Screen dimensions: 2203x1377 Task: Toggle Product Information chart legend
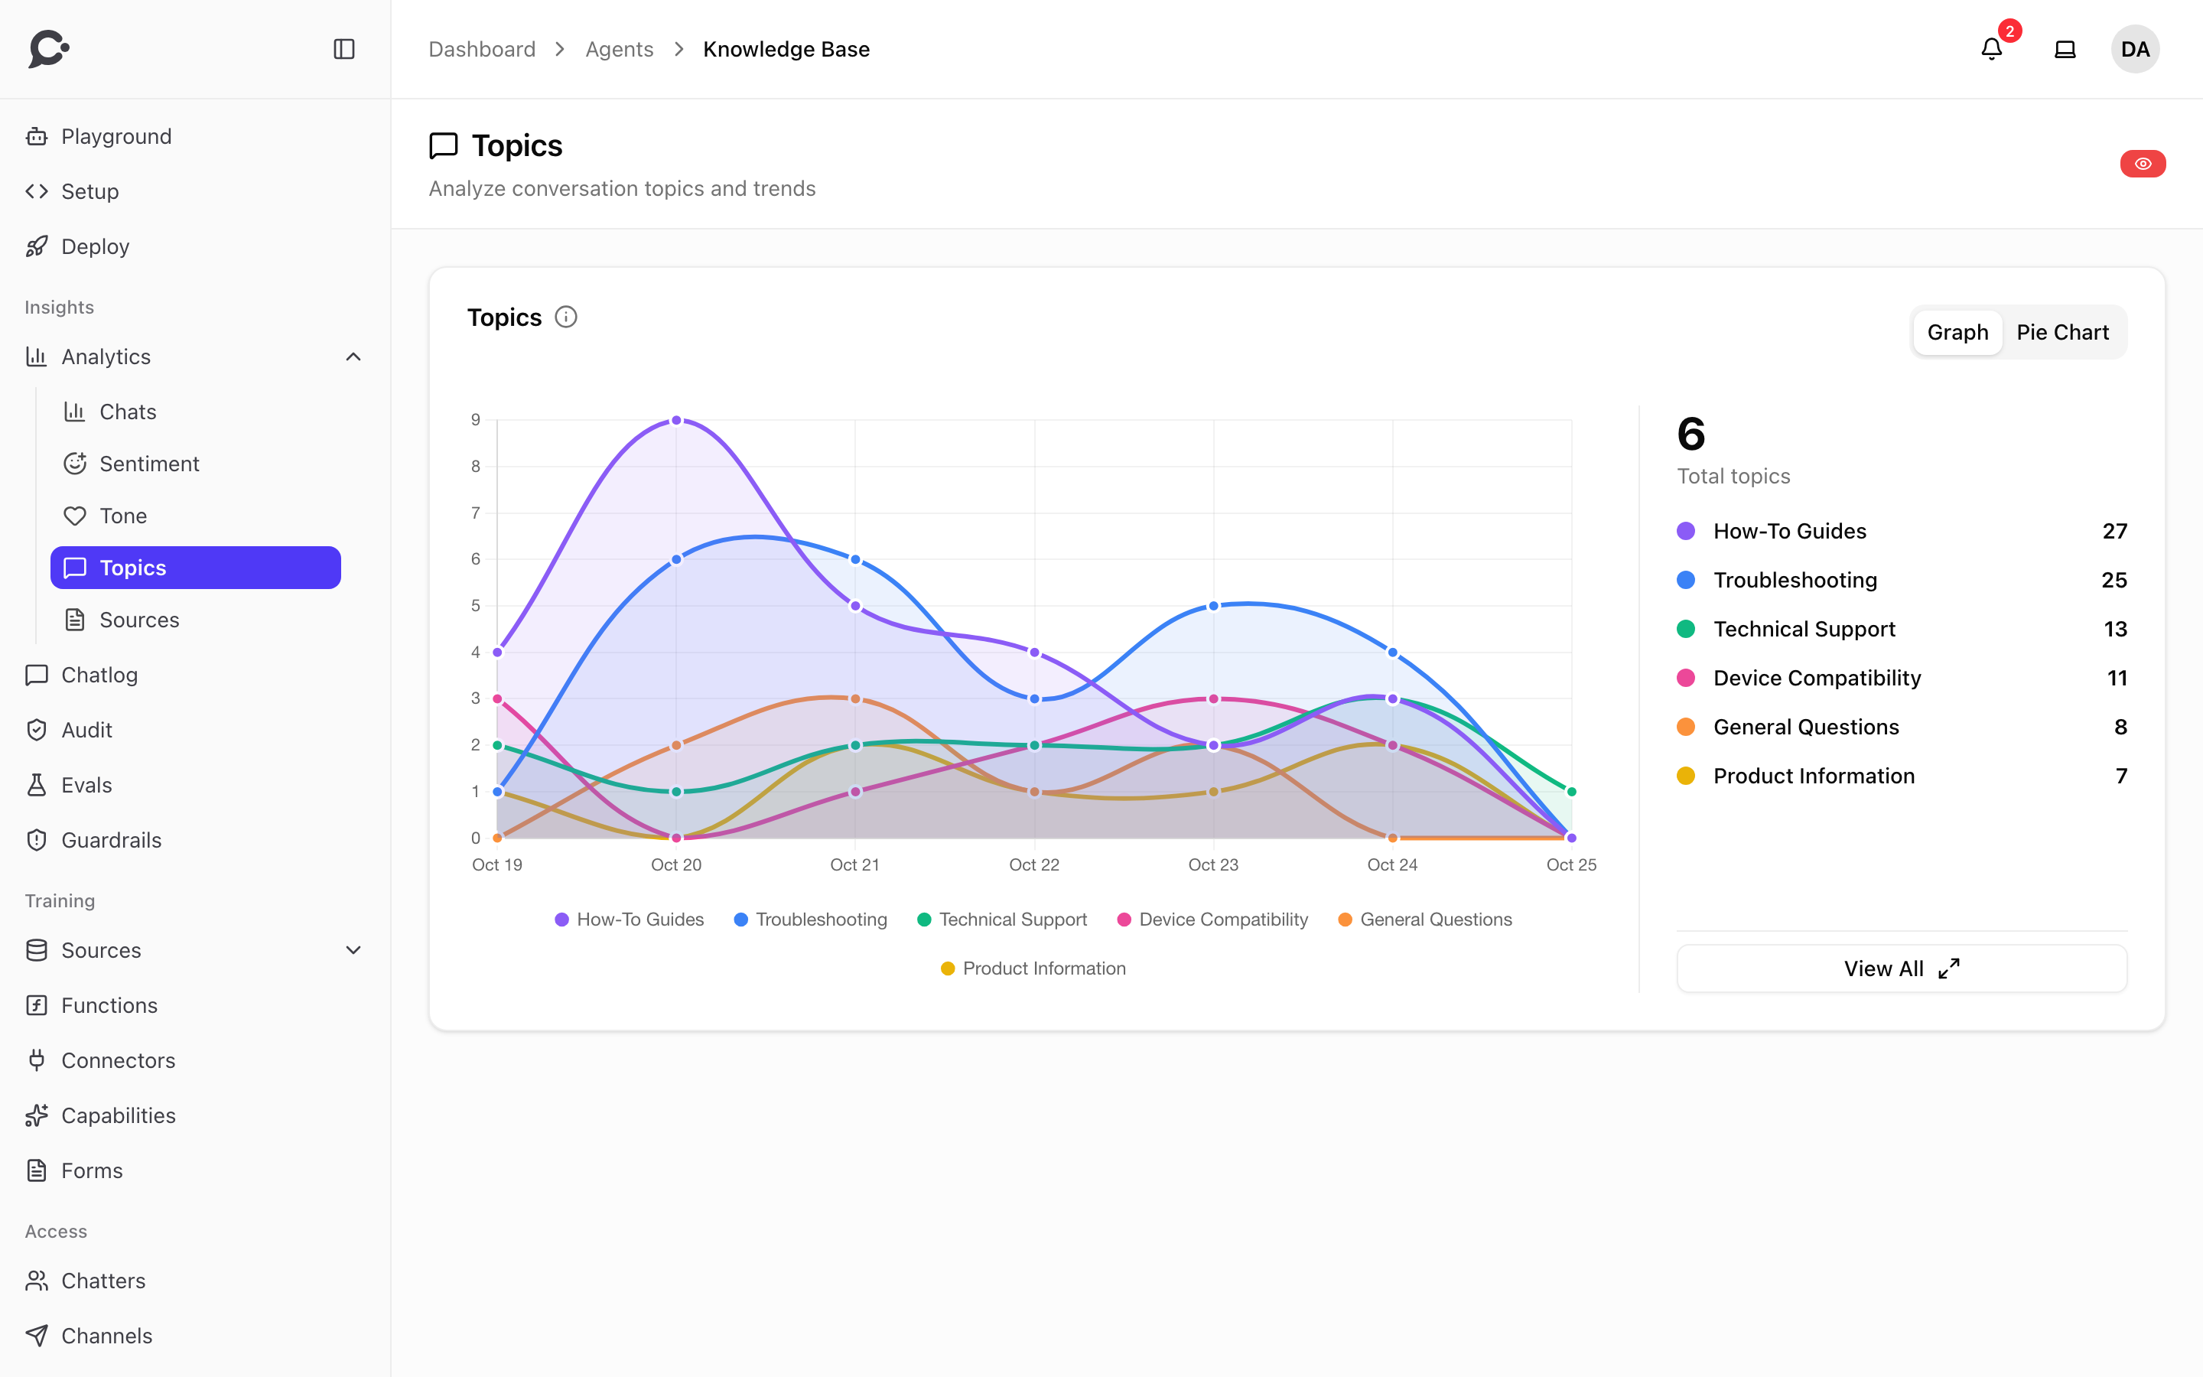point(1033,968)
